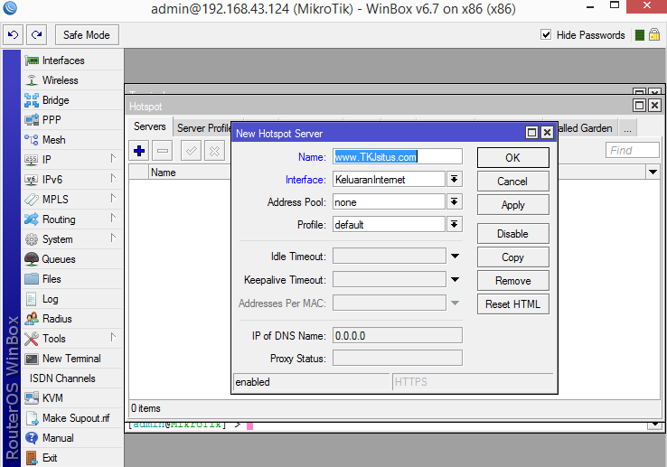Click the Interface combo box field
This screenshot has width=667, height=467.
(x=390, y=180)
